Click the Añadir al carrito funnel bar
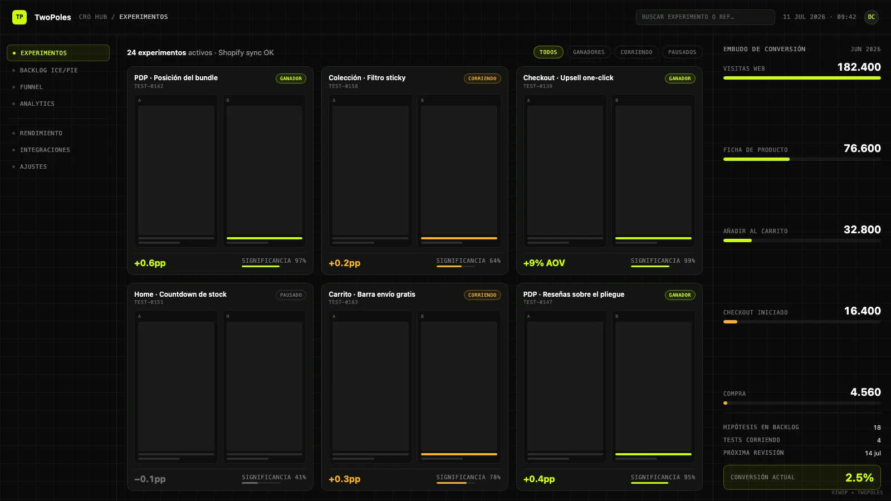This screenshot has width=891, height=501. tap(802, 240)
